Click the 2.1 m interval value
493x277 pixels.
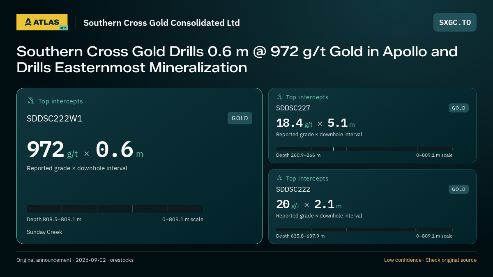click(328, 204)
